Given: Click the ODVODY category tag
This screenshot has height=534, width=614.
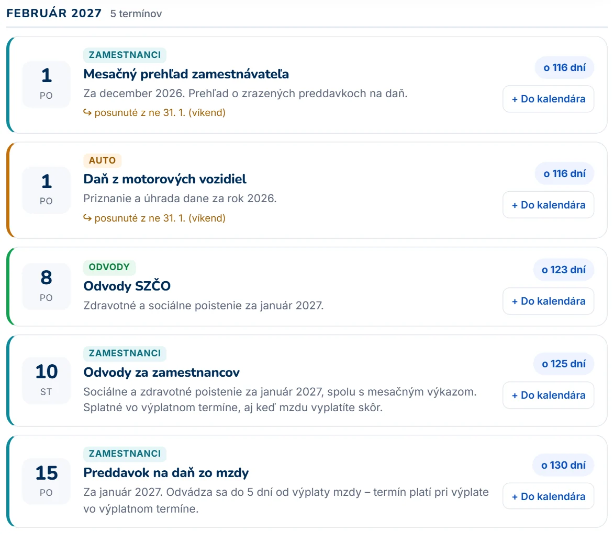Looking at the screenshot, I should pyautogui.click(x=109, y=267).
